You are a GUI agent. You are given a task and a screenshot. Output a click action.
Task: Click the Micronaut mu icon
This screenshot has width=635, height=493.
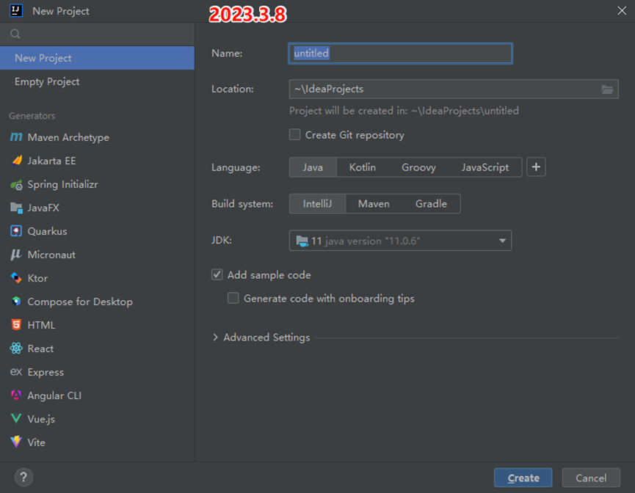tap(16, 255)
